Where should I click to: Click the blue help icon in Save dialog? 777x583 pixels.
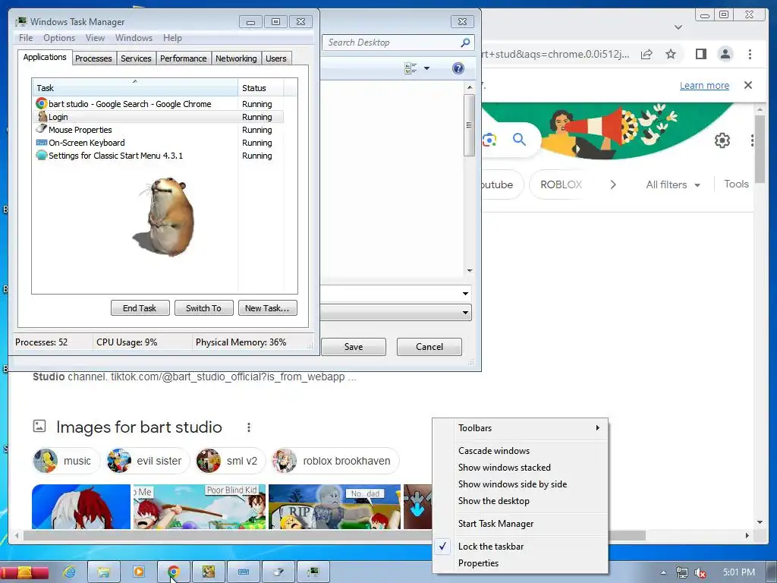[458, 68]
